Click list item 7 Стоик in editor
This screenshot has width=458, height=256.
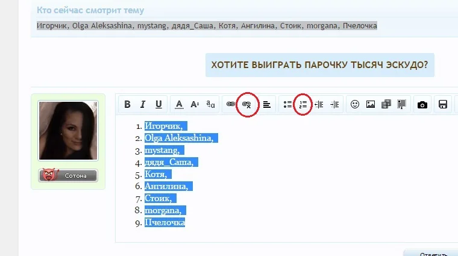point(160,199)
